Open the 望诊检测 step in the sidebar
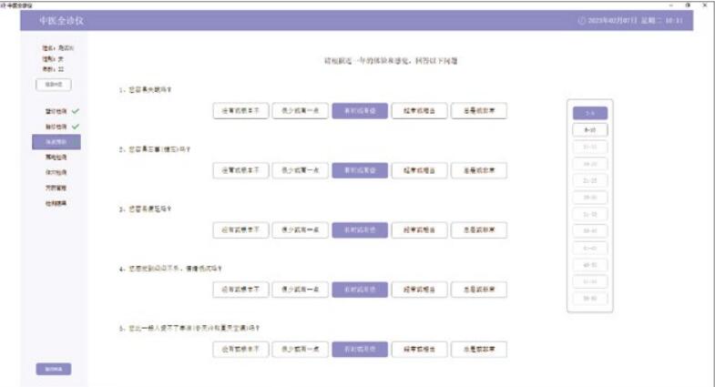715x387 pixels. tap(56, 111)
